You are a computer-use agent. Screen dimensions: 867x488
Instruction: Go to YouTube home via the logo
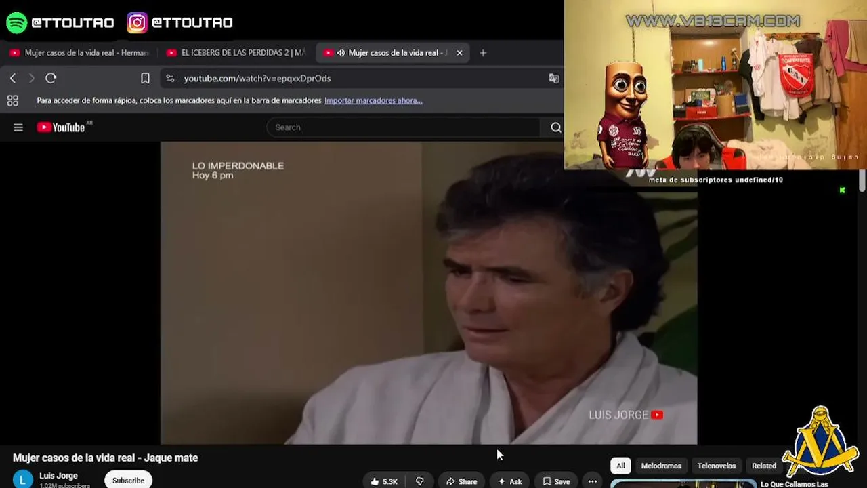[61, 127]
